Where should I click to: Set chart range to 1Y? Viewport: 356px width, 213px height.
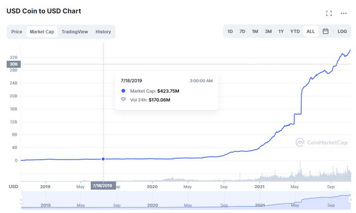tap(281, 31)
